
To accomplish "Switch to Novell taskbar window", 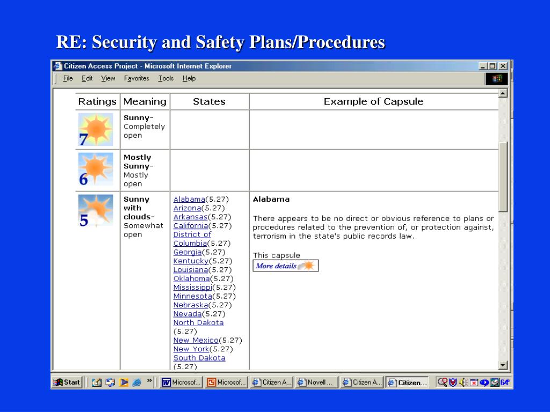I will (317, 382).
